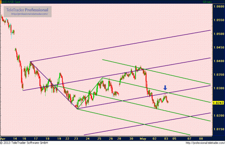Click the 17 date label on the time axis

(36, 139)
